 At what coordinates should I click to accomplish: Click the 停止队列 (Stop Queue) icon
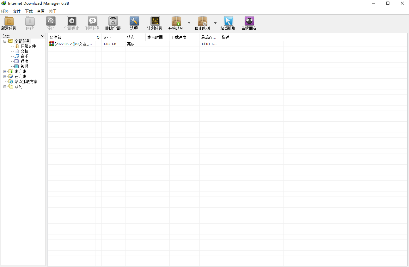tap(202, 21)
